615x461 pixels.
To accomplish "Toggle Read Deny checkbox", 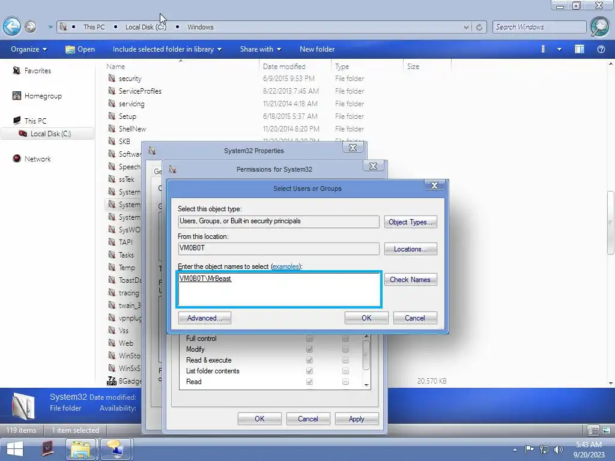I will pyautogui.click(x=345, y=381).
